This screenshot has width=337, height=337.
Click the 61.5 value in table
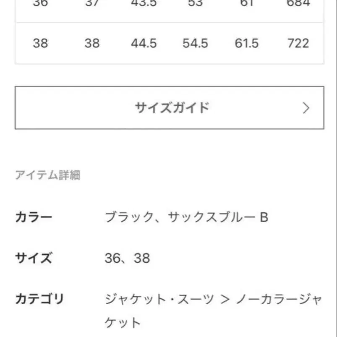click(x=247, y=43)
